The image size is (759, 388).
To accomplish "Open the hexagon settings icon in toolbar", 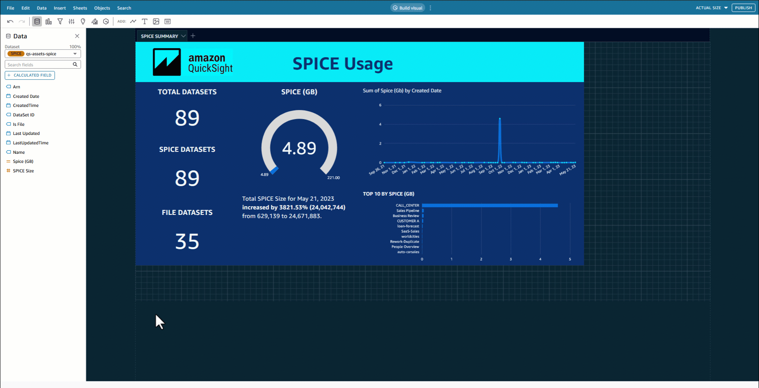I will [106, 22].
